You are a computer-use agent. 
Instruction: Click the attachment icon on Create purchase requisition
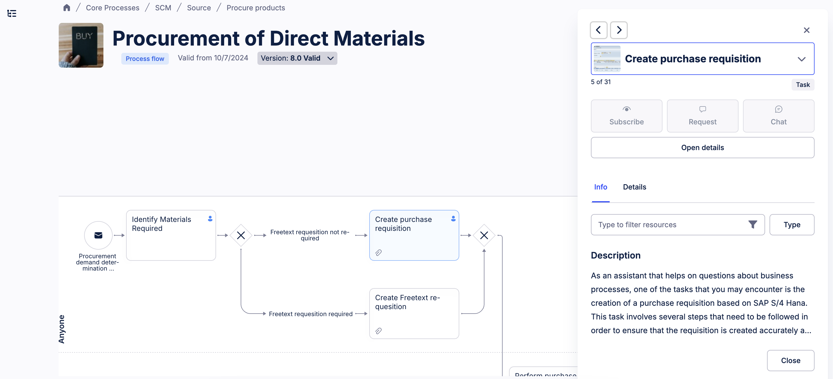(x=379, y=252)
